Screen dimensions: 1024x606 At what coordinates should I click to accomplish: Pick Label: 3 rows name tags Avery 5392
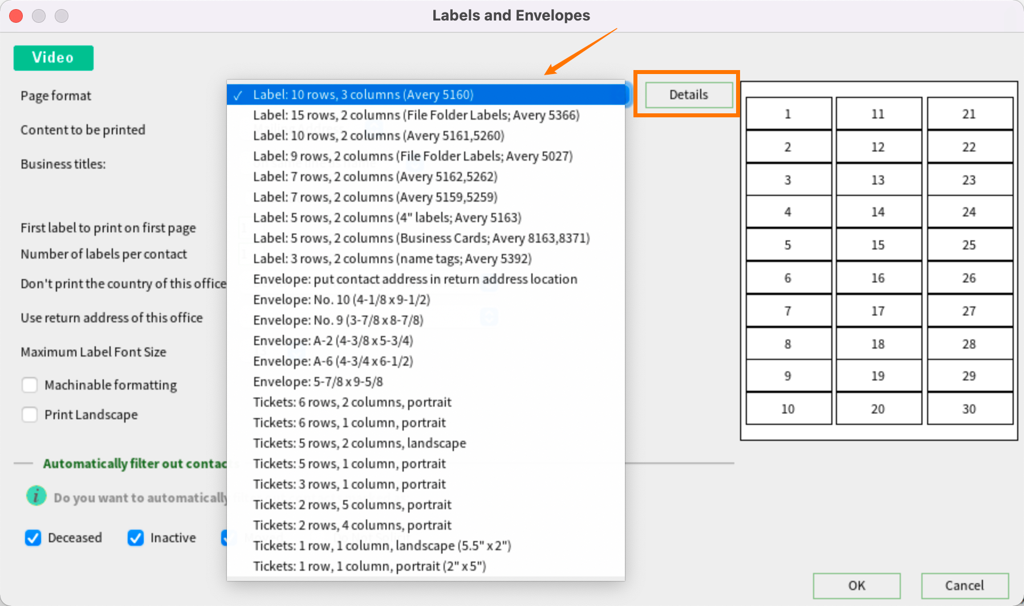point(392,259)
